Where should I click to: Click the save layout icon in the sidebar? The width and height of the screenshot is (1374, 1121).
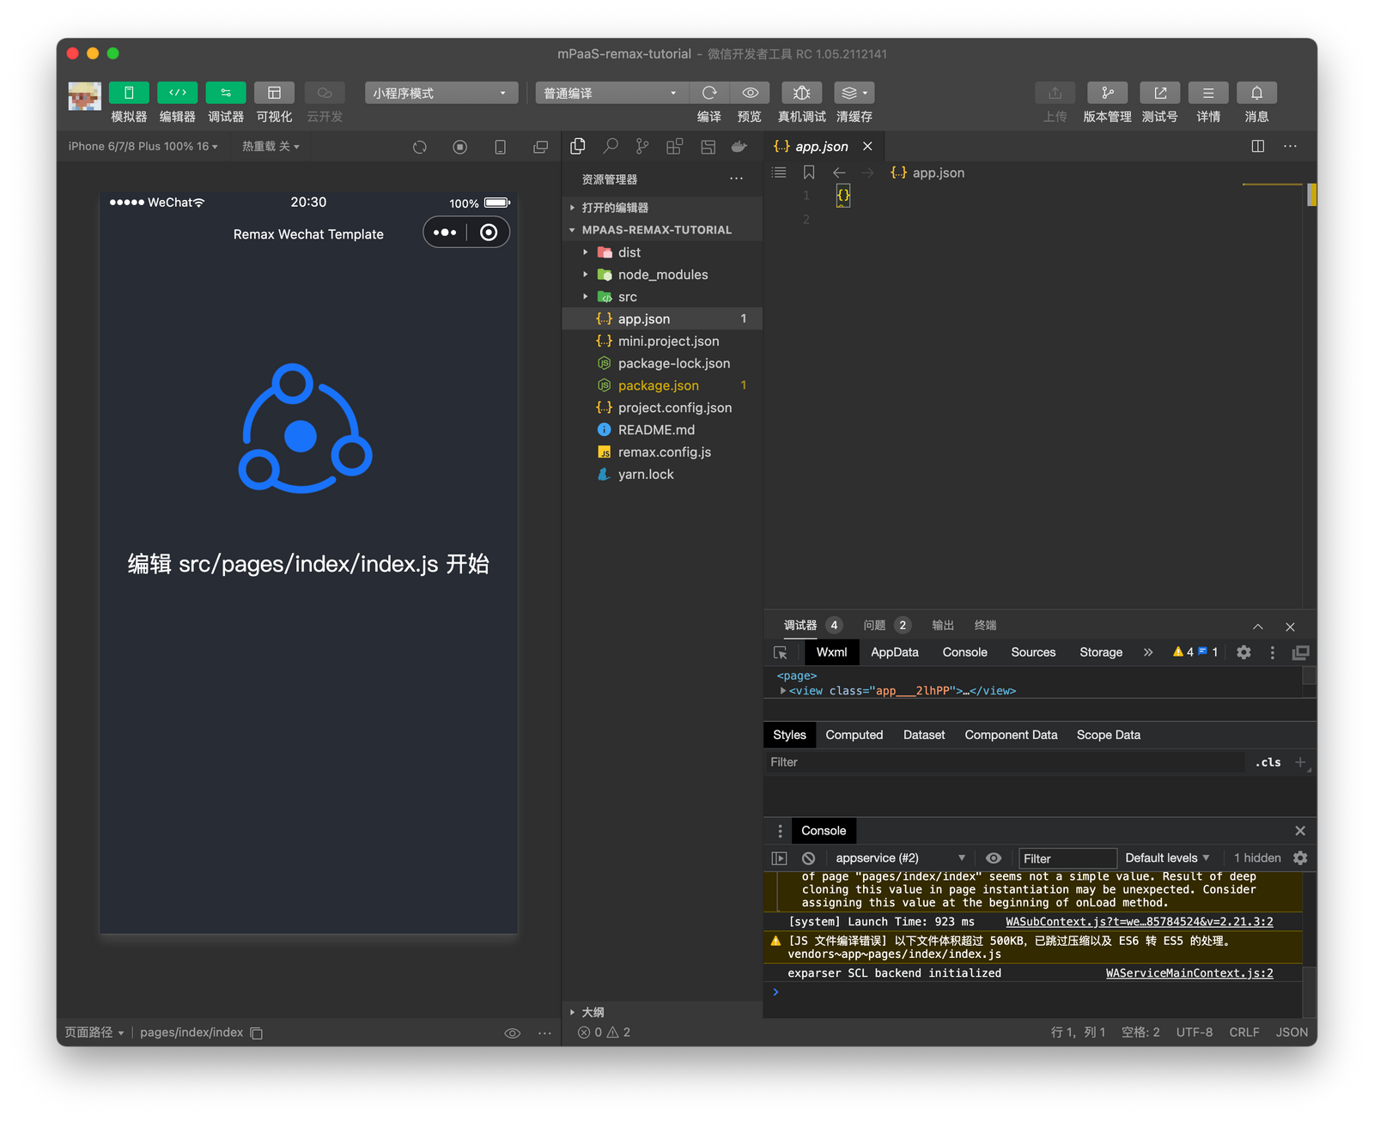pos(708,147)
